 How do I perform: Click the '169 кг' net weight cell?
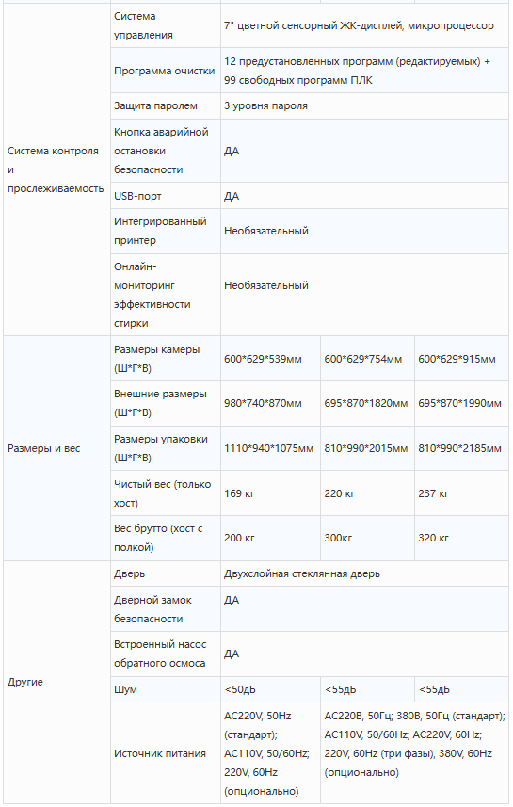tap(270, 493)
